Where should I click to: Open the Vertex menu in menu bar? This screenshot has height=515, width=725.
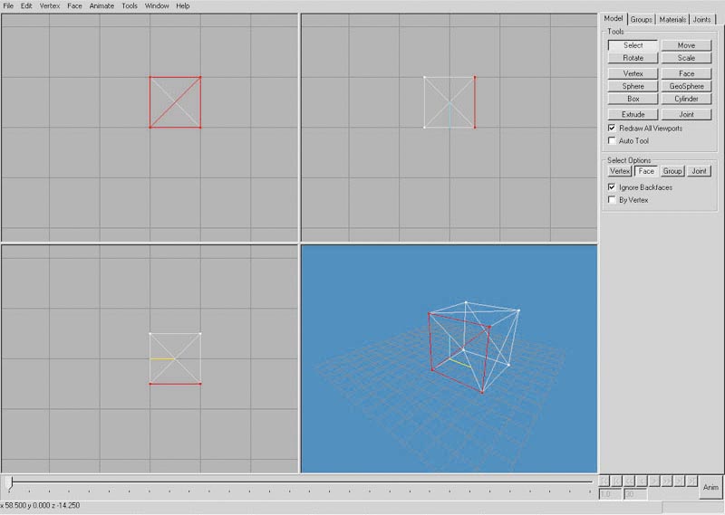[x=50, y=6]
